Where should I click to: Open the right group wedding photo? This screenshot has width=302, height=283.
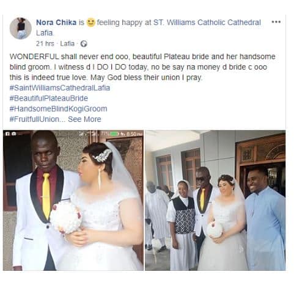pos(215,200)
